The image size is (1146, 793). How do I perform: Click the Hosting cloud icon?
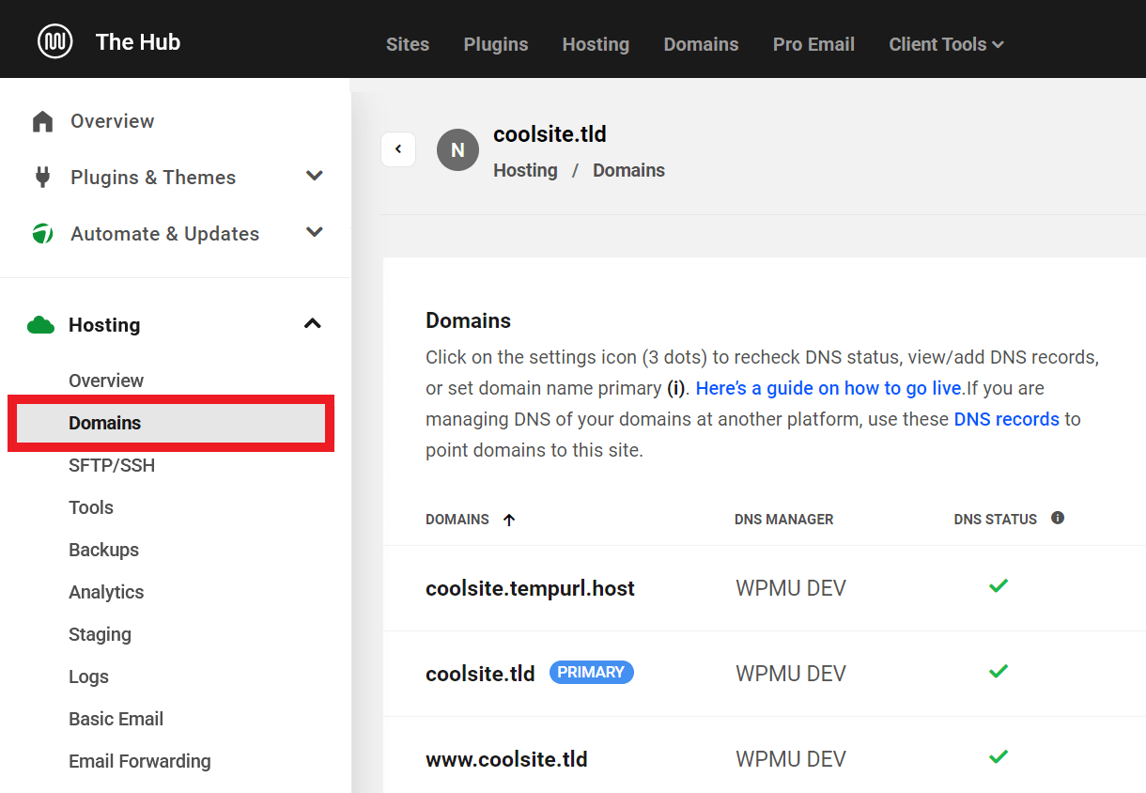point(41,325)
